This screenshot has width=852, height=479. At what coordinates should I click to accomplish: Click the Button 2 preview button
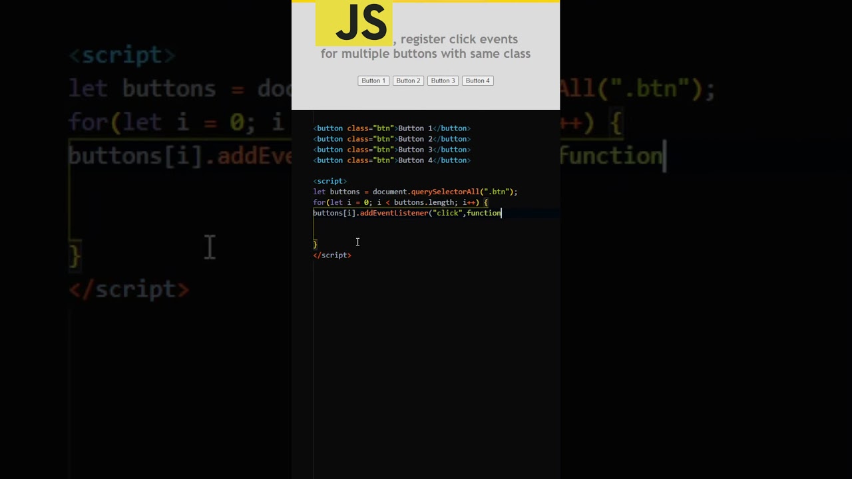click(x=408, y=80)
